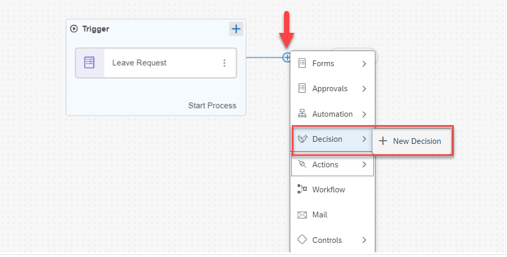Click the Actions plug icon
This screenshot has height=257, width=507.
302,164
